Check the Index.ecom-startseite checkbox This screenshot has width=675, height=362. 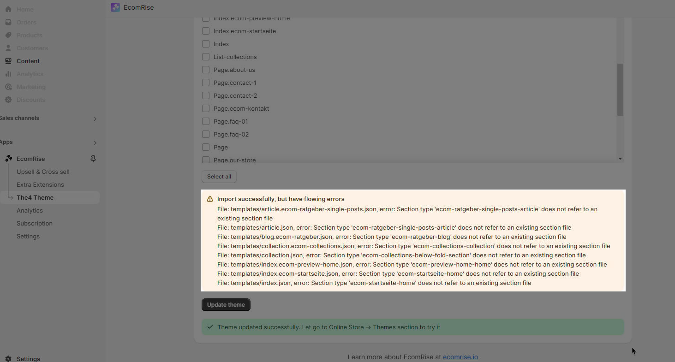[x=206, y=31]
